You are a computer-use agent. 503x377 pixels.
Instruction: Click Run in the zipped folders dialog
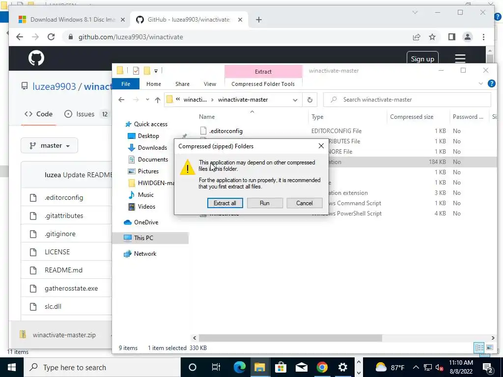point(265,203)
